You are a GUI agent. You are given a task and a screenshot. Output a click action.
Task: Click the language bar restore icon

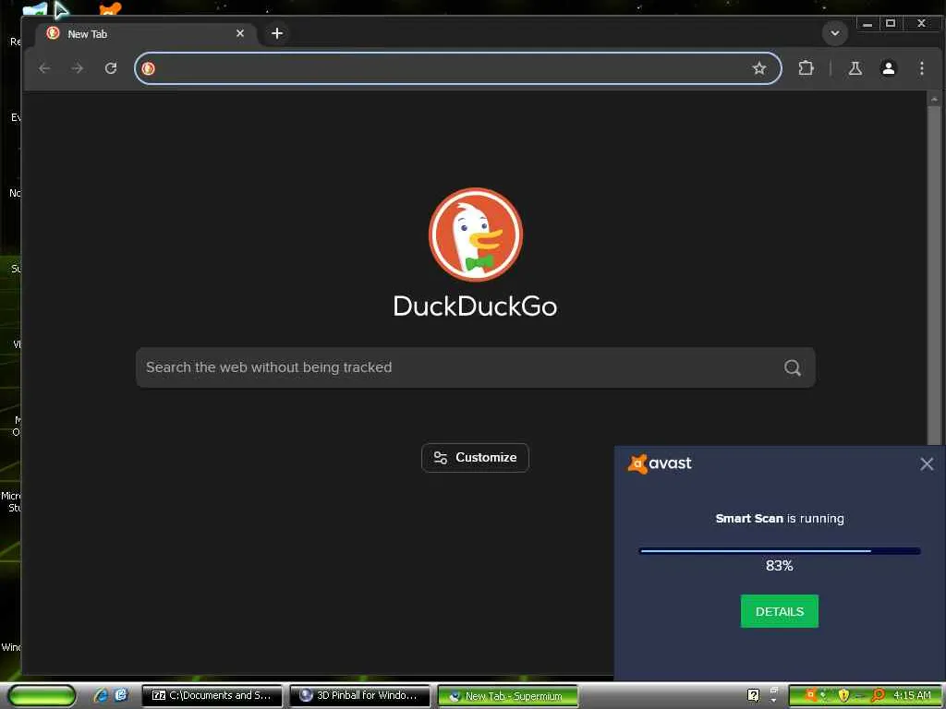pos(774,691)
